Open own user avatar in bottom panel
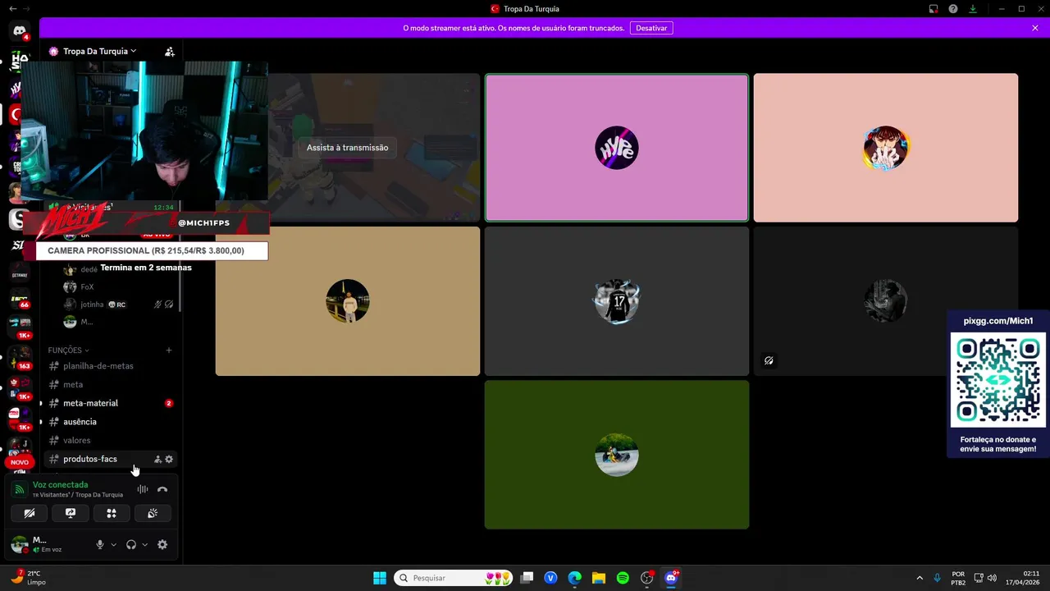The image size is (1050, 591). click(19, 544)
